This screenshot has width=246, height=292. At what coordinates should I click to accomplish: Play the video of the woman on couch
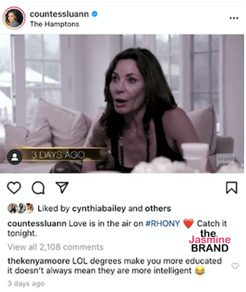click(x=122, y=103)
